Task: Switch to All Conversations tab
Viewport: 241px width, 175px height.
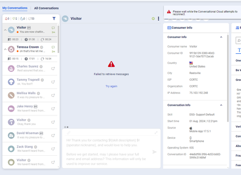Action: click(46, 8)
